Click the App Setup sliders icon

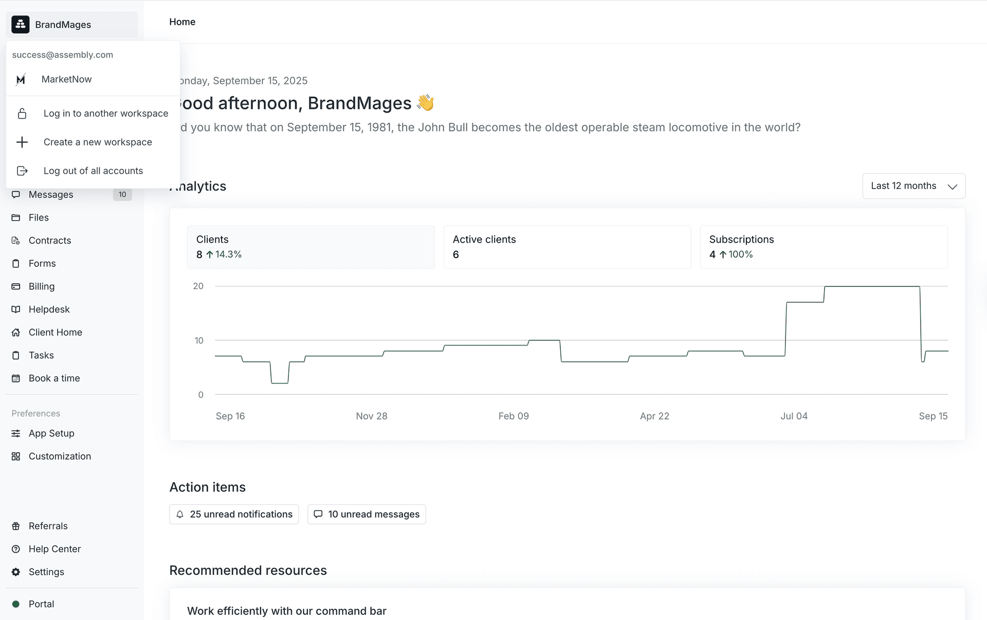[16, 433]
